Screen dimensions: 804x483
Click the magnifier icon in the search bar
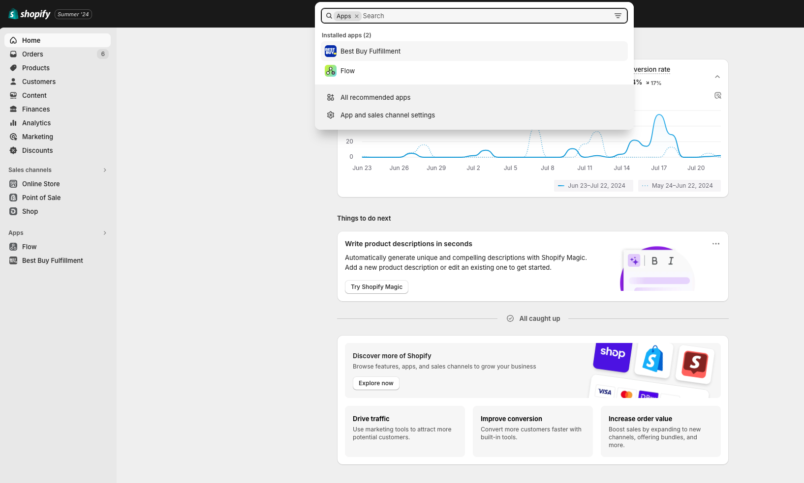(x=329, y=16)
